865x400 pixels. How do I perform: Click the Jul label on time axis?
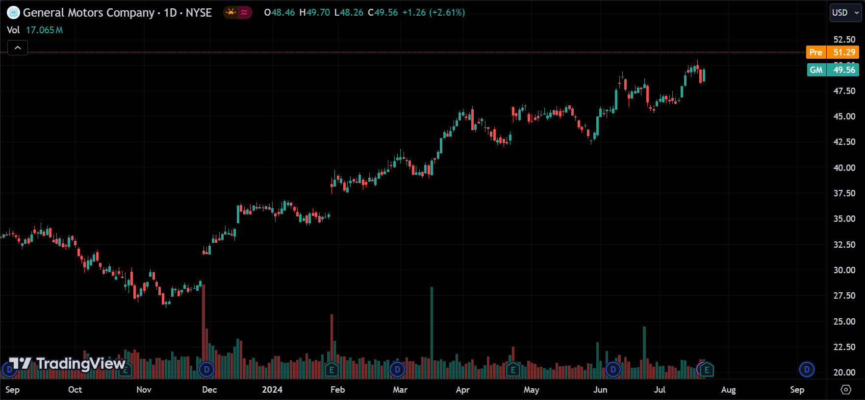(660, 390)
